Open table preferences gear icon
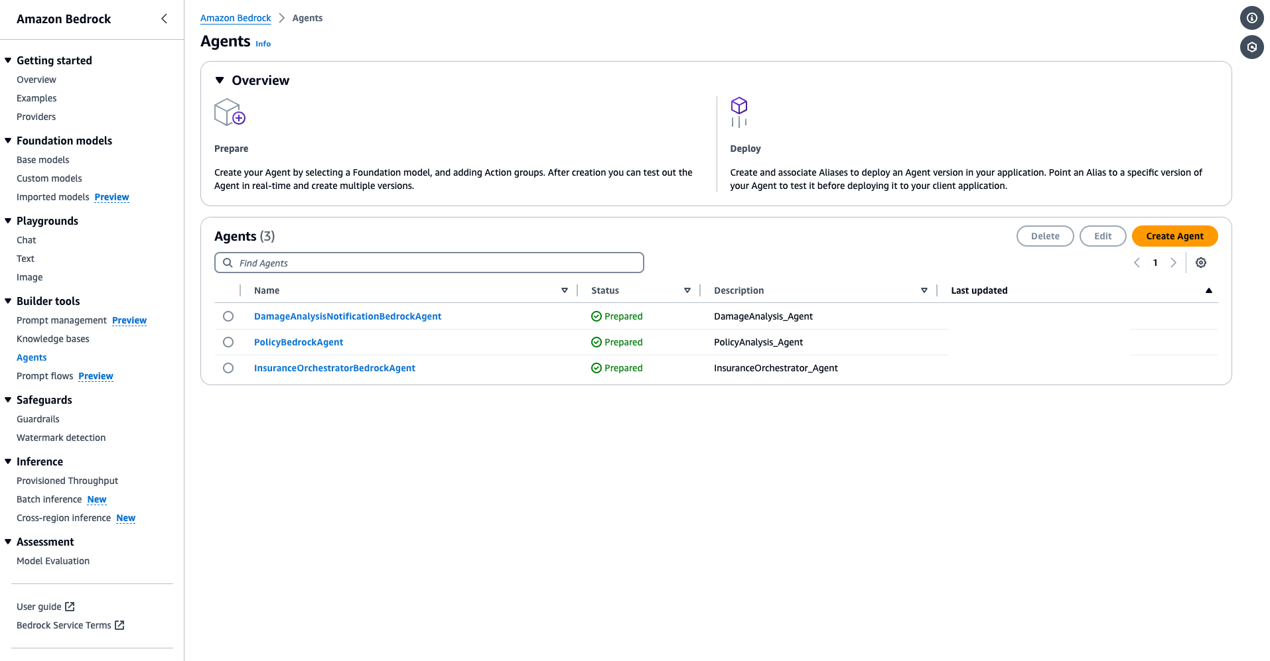 (1201, 263)
